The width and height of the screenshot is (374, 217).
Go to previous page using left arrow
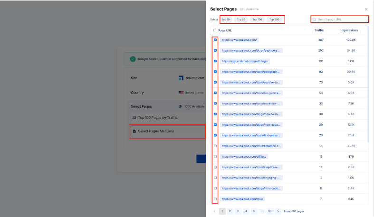pyautogui.click(x=214, y=211)
